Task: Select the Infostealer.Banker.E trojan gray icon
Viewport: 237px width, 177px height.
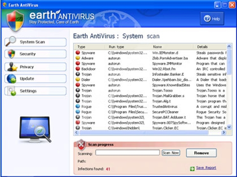Action: (78, 74)
